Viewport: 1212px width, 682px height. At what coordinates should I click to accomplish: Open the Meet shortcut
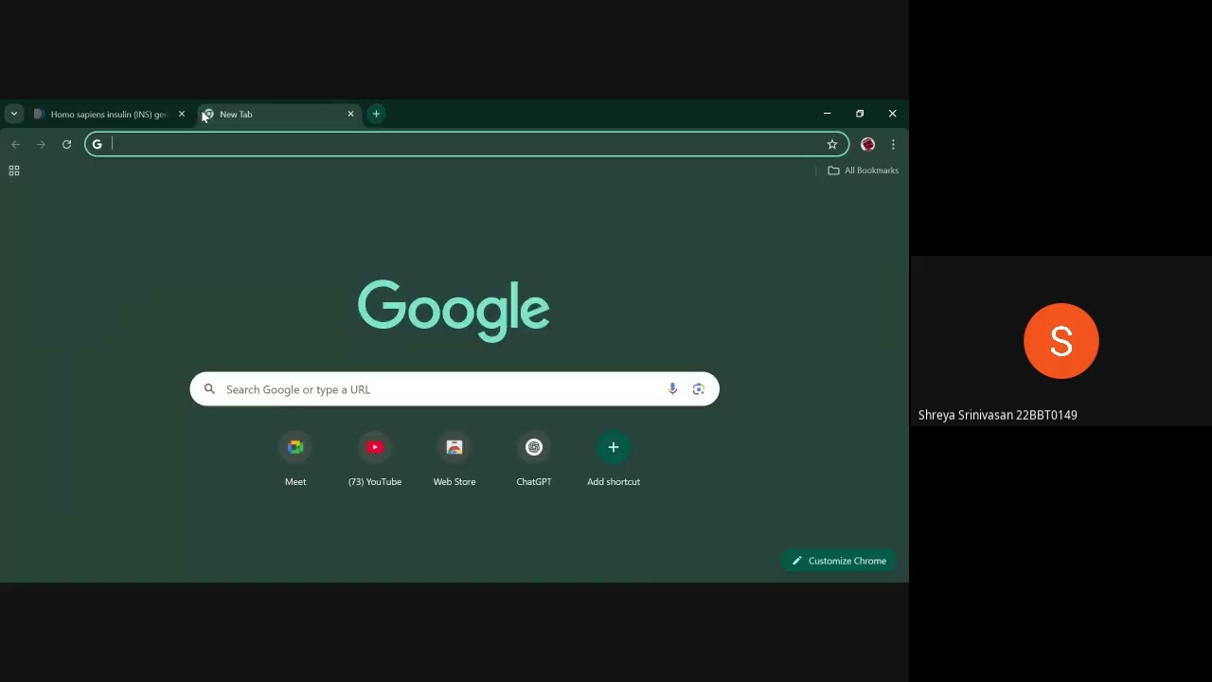[295, 460]
